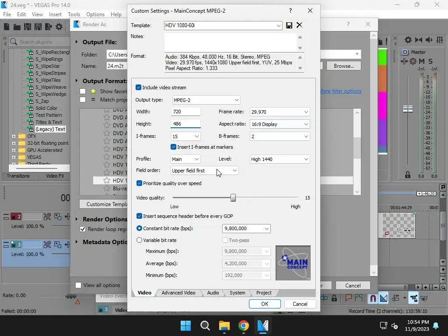Toggle View all options checkbox in Render As
This screenshot has width=448, height=336.
[x=78, y=285]
